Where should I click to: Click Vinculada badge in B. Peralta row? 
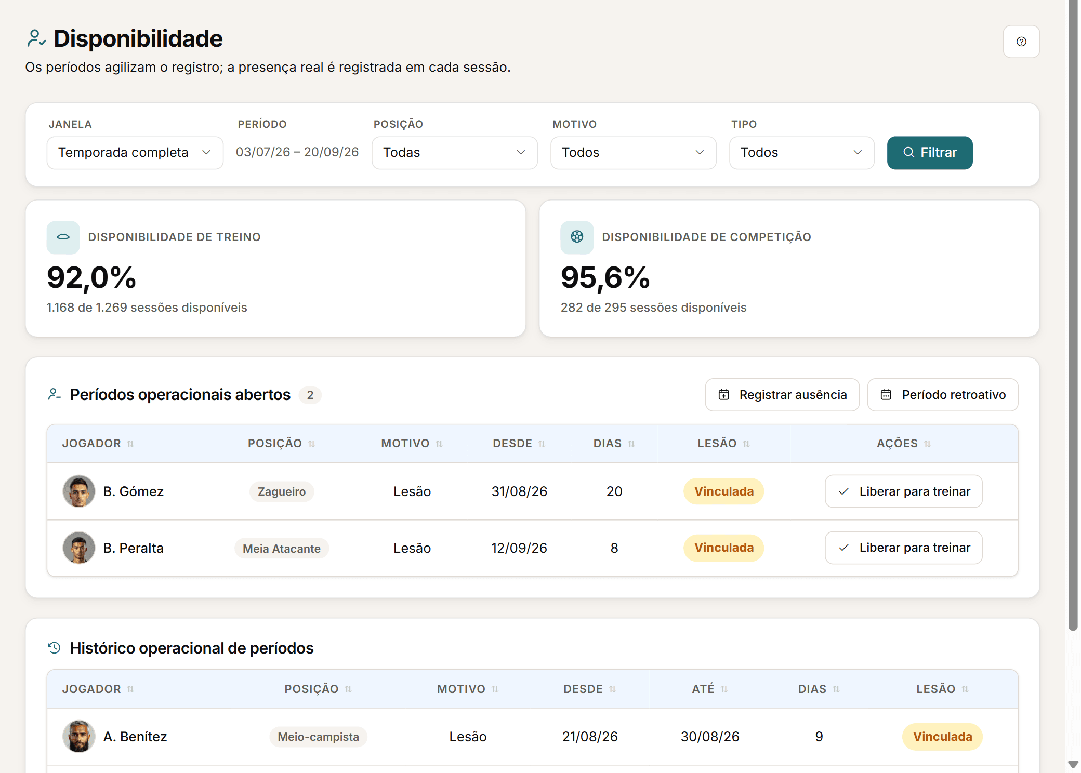coord(723,548)
